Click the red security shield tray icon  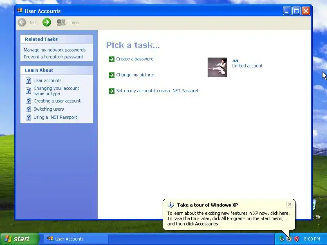(x=296, y=239)
